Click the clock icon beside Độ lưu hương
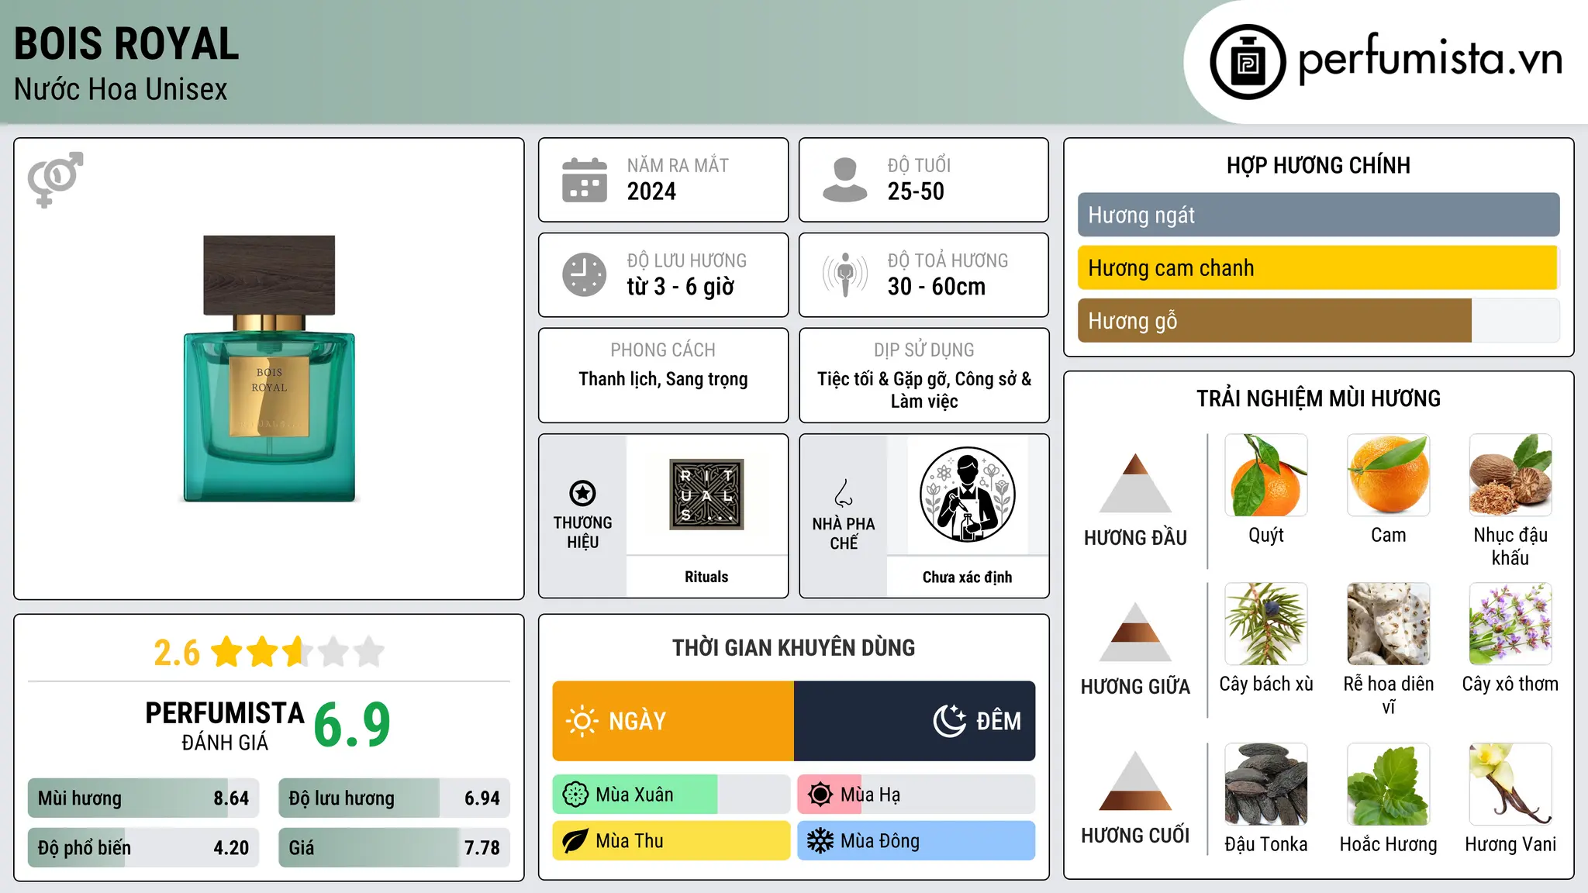Viewport: 1588px width, 893px height. coord(585,274)
